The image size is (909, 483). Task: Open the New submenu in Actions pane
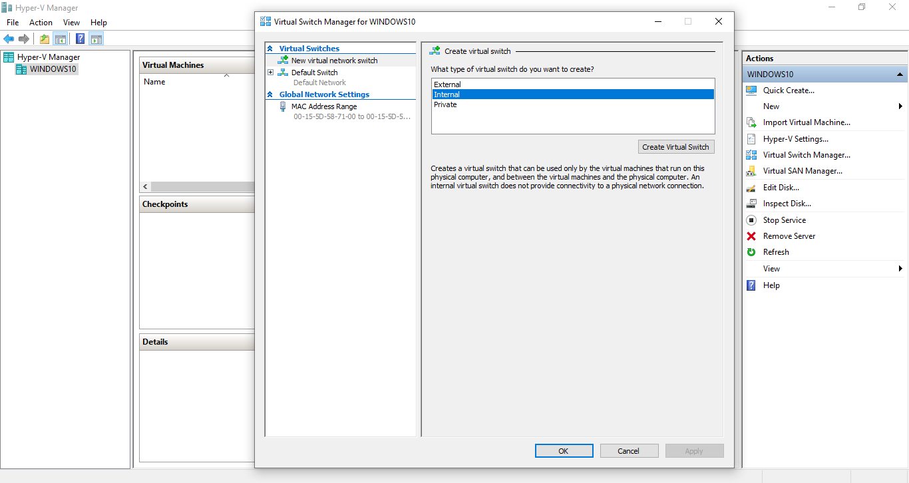coord(771,106)
